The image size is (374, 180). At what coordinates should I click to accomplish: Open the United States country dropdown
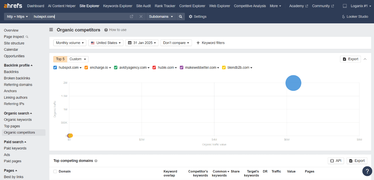pyautogui.click(x=106, y=43)
